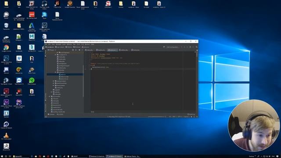
Task: Click the wordpress breadcrumb in navigation bar
Action: tap(50, 47)
